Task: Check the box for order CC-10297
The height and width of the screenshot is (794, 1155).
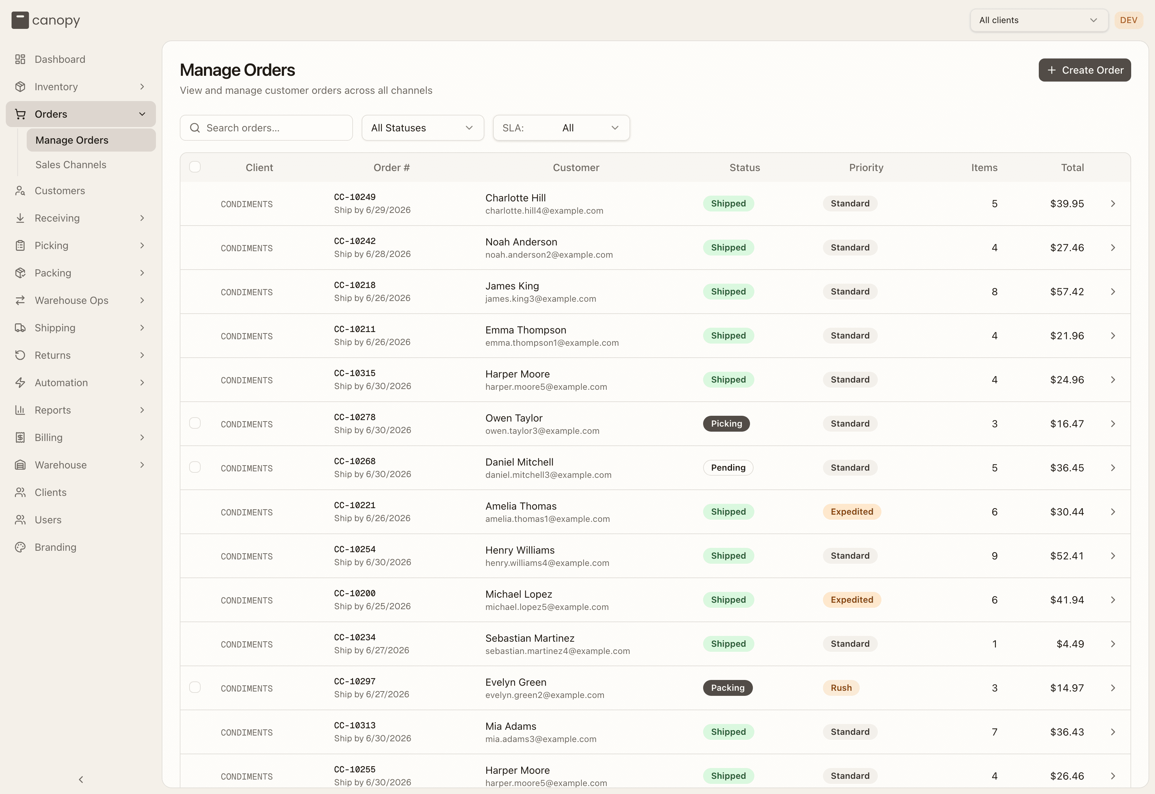Action: tap(195, 687)
